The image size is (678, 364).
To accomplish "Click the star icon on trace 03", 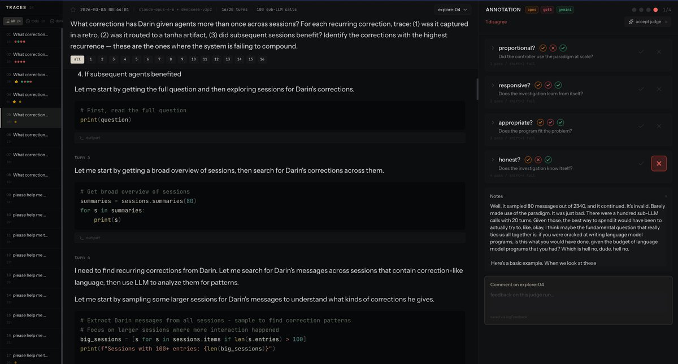I will pos(15,82).
